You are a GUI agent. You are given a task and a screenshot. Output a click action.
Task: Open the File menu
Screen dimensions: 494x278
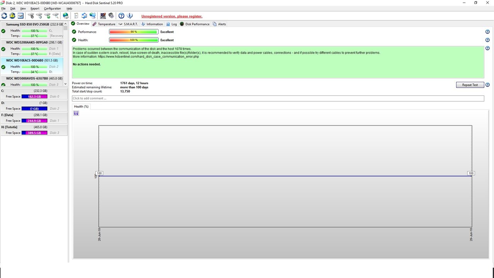(x=3, y=8)
